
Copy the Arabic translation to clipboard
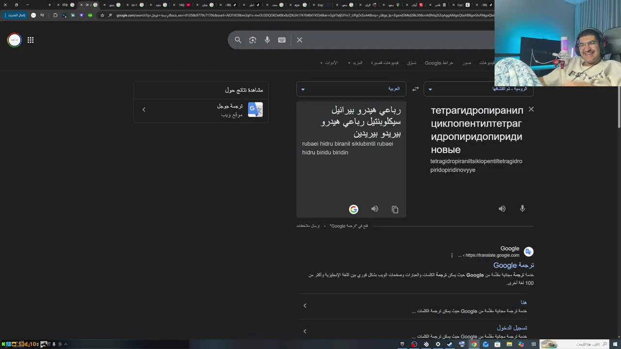click(x=395, y=209)
